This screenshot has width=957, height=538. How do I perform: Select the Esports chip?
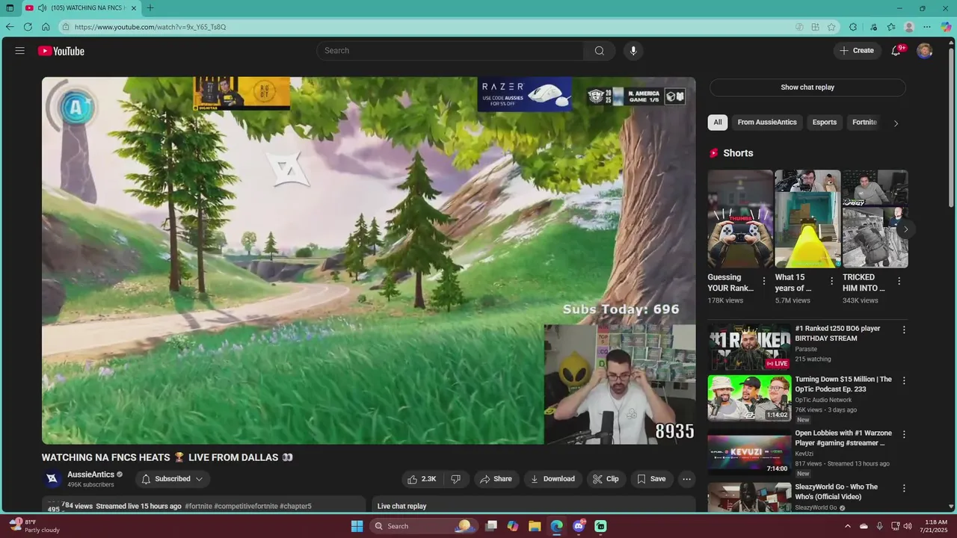[825, 123]
